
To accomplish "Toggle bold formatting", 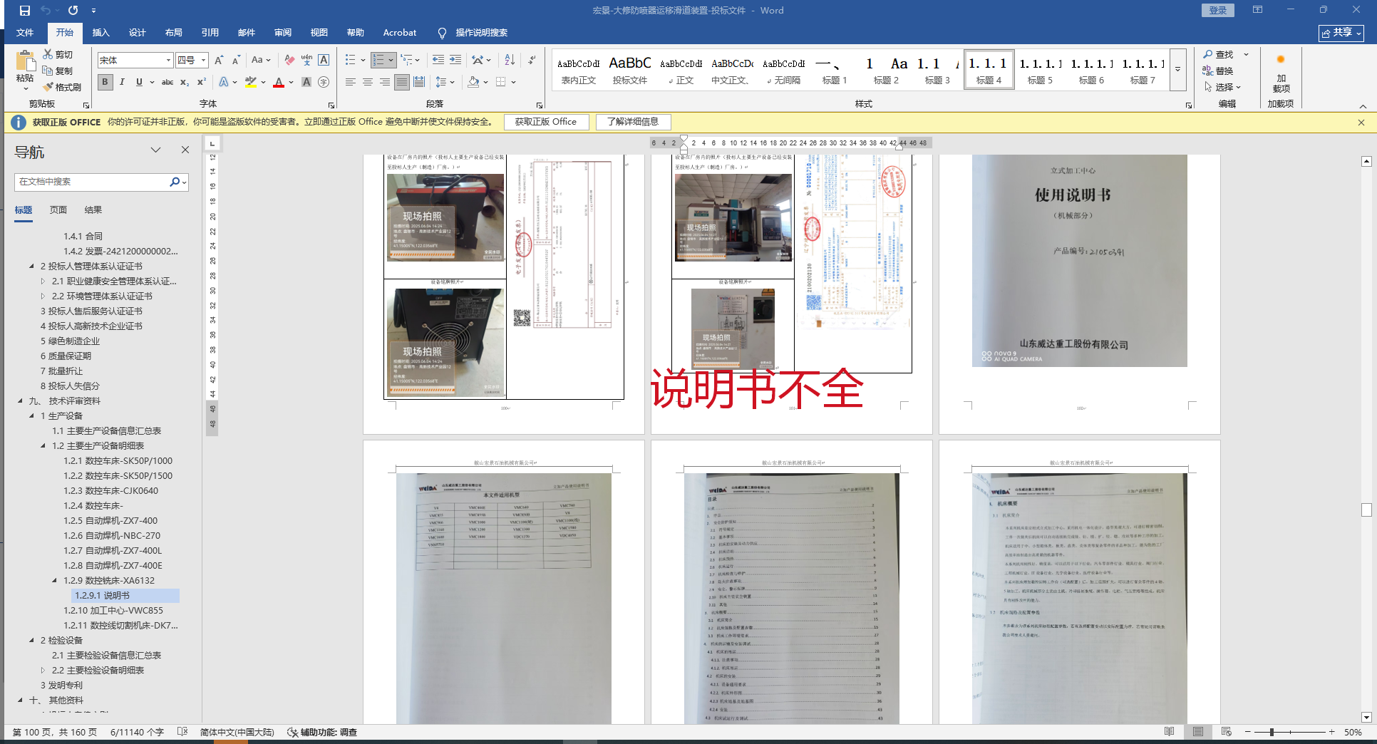I will pos(105,82).
